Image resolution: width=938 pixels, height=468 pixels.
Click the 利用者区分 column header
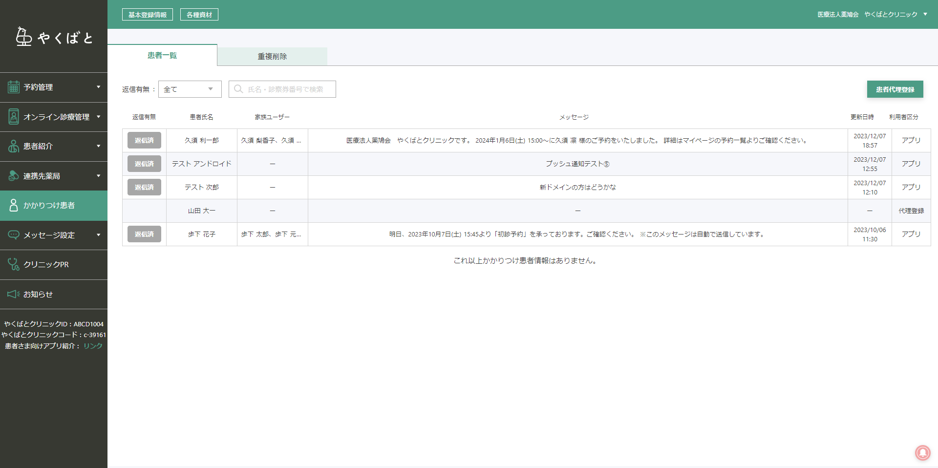903,117
